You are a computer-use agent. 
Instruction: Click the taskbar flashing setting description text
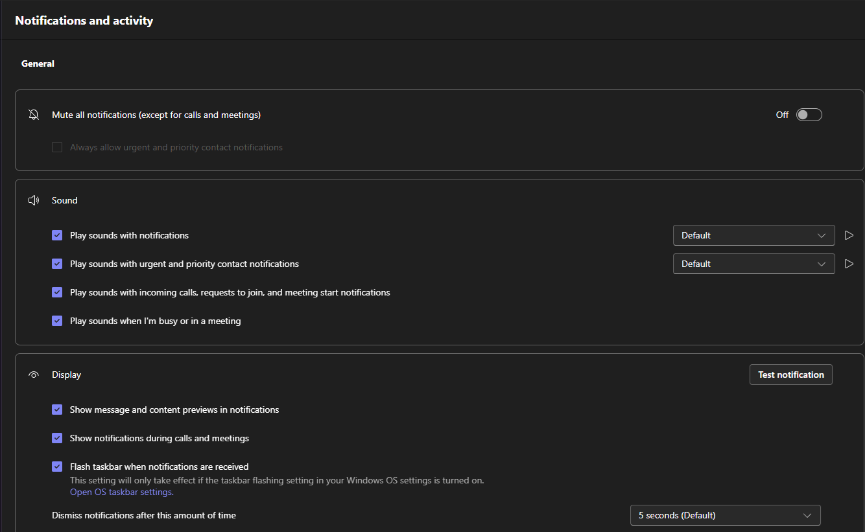(277, 480)
